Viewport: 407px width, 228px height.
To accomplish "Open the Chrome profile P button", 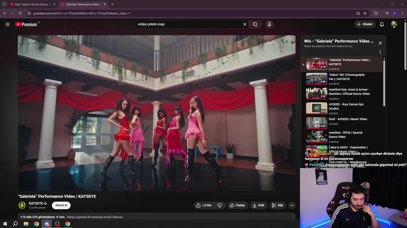I will pyautogui.click(x=395, y=13).
